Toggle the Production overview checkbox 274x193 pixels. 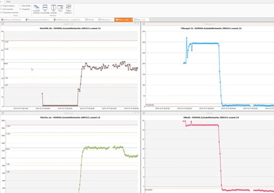[x=1, y=12]
